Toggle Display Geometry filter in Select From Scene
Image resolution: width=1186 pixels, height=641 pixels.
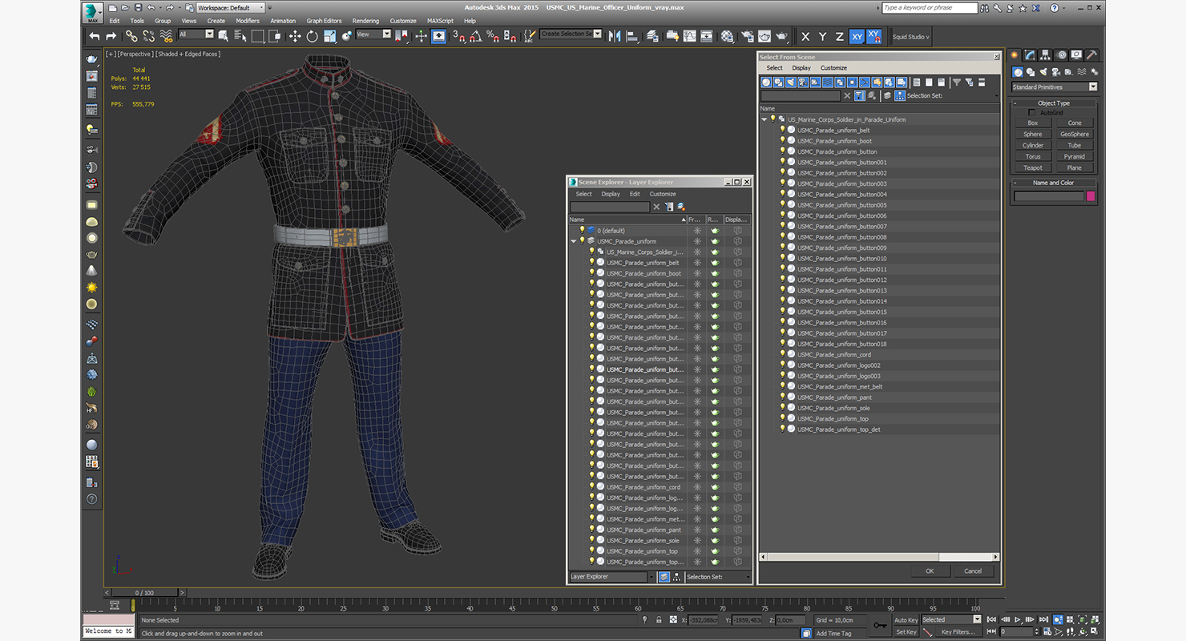(766, 82)
